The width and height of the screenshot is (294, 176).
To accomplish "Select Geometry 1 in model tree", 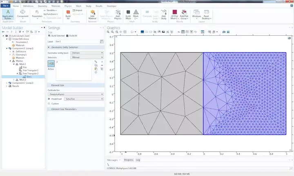I will click(21, 55).
